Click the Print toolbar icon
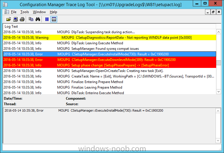224x153 pixels. [x=22, y=19]
